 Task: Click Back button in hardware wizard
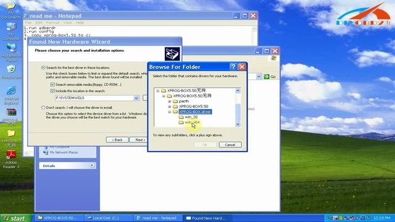[x=117, y=140]
